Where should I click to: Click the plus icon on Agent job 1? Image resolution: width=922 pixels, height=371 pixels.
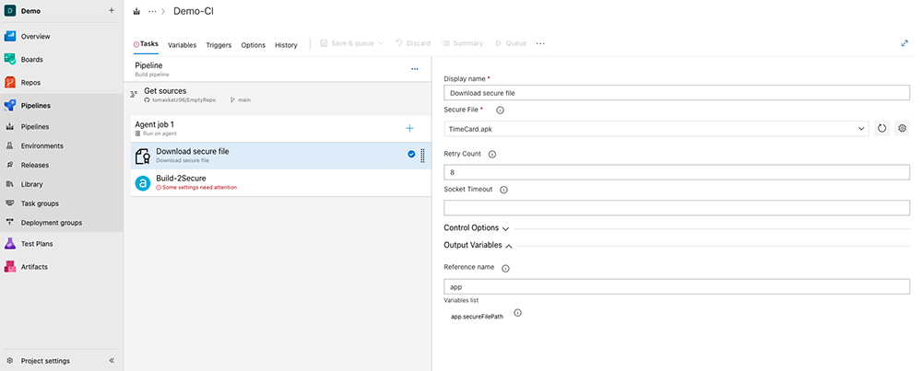pos(409,128)
